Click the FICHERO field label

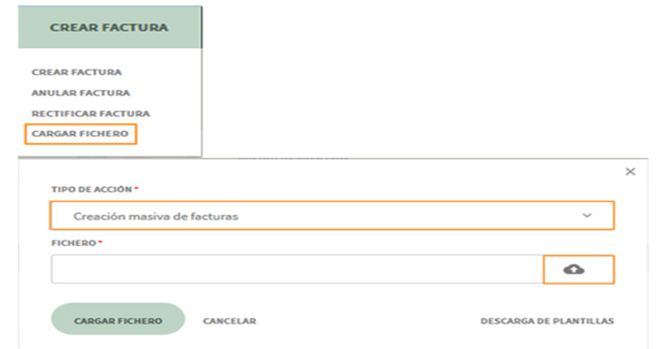click(73, 243)
